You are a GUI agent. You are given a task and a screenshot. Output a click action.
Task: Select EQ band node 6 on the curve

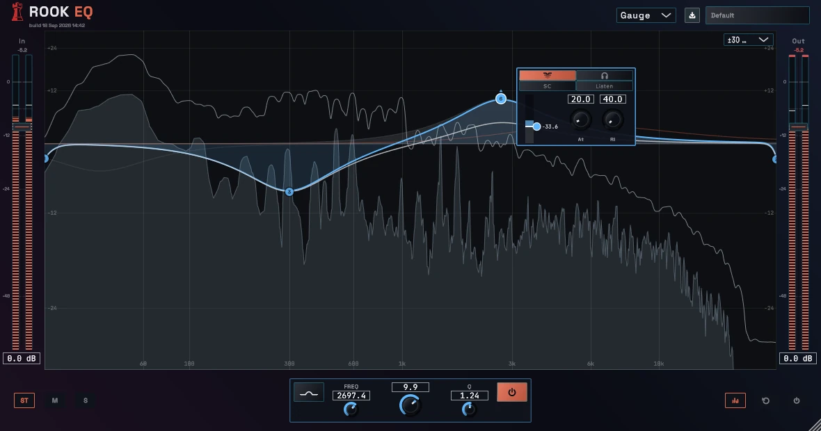500,98
